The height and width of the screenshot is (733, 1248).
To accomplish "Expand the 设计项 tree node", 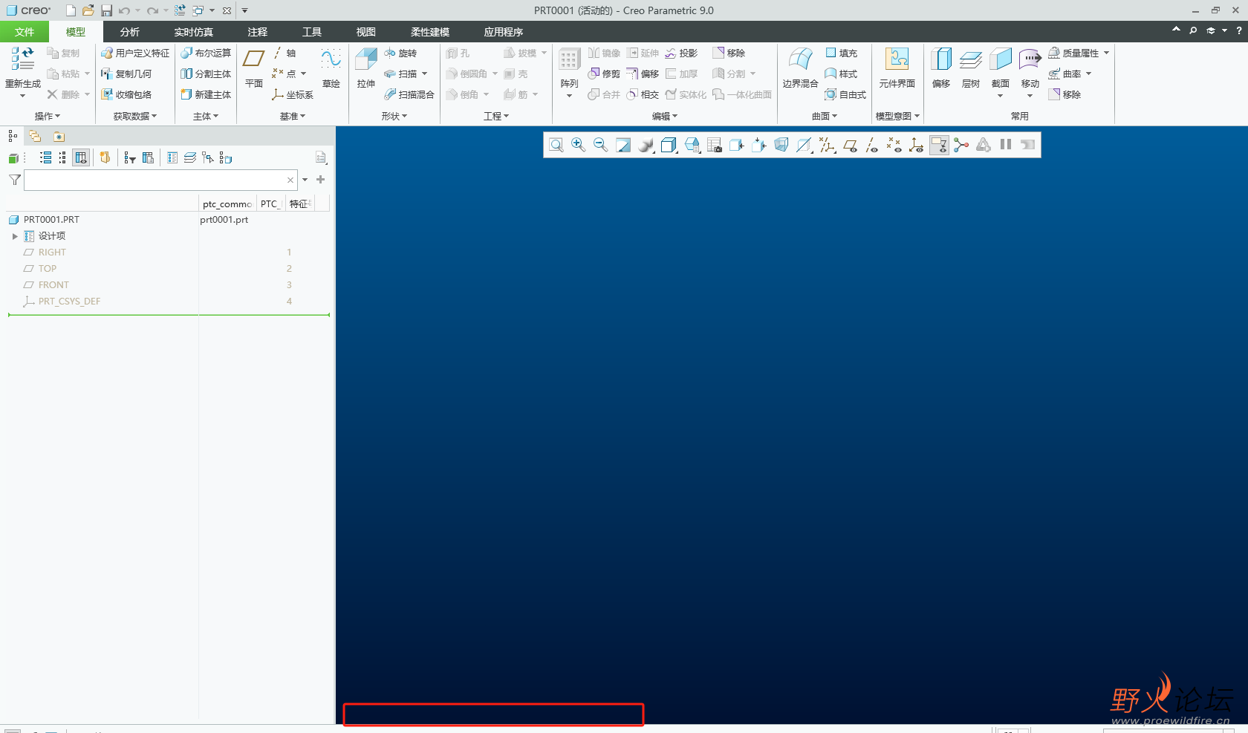I will pyautogui.click(x=15, y=236).
